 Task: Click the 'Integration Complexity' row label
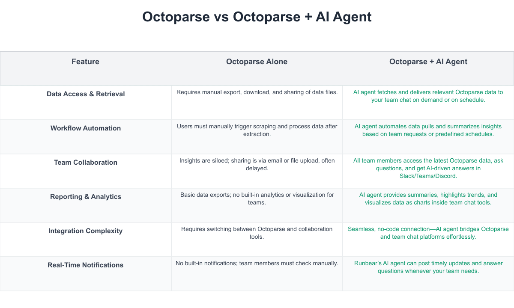click(x=86, y=231)
